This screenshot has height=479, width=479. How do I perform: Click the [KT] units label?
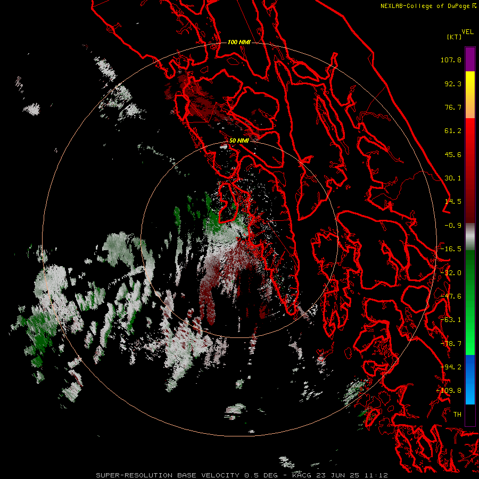coord(455,37)
